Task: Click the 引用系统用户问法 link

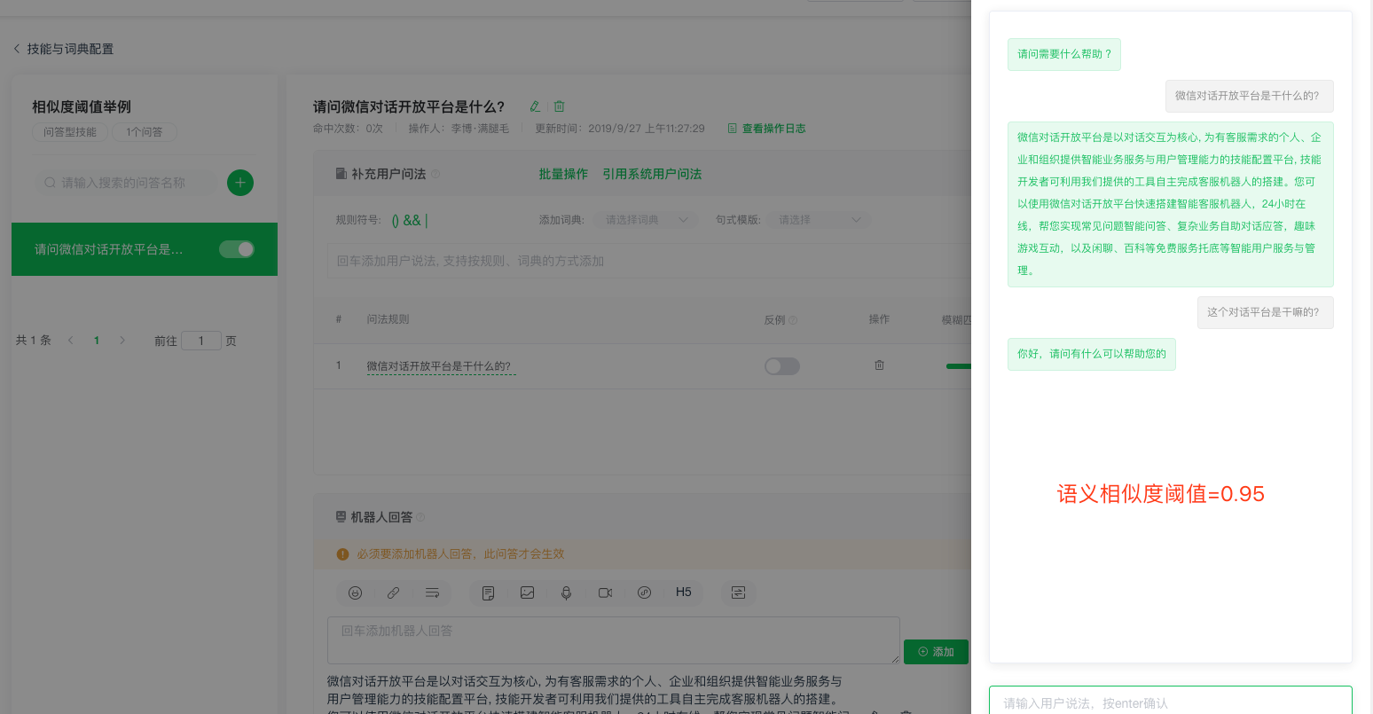Action: (x=652, y=174)
